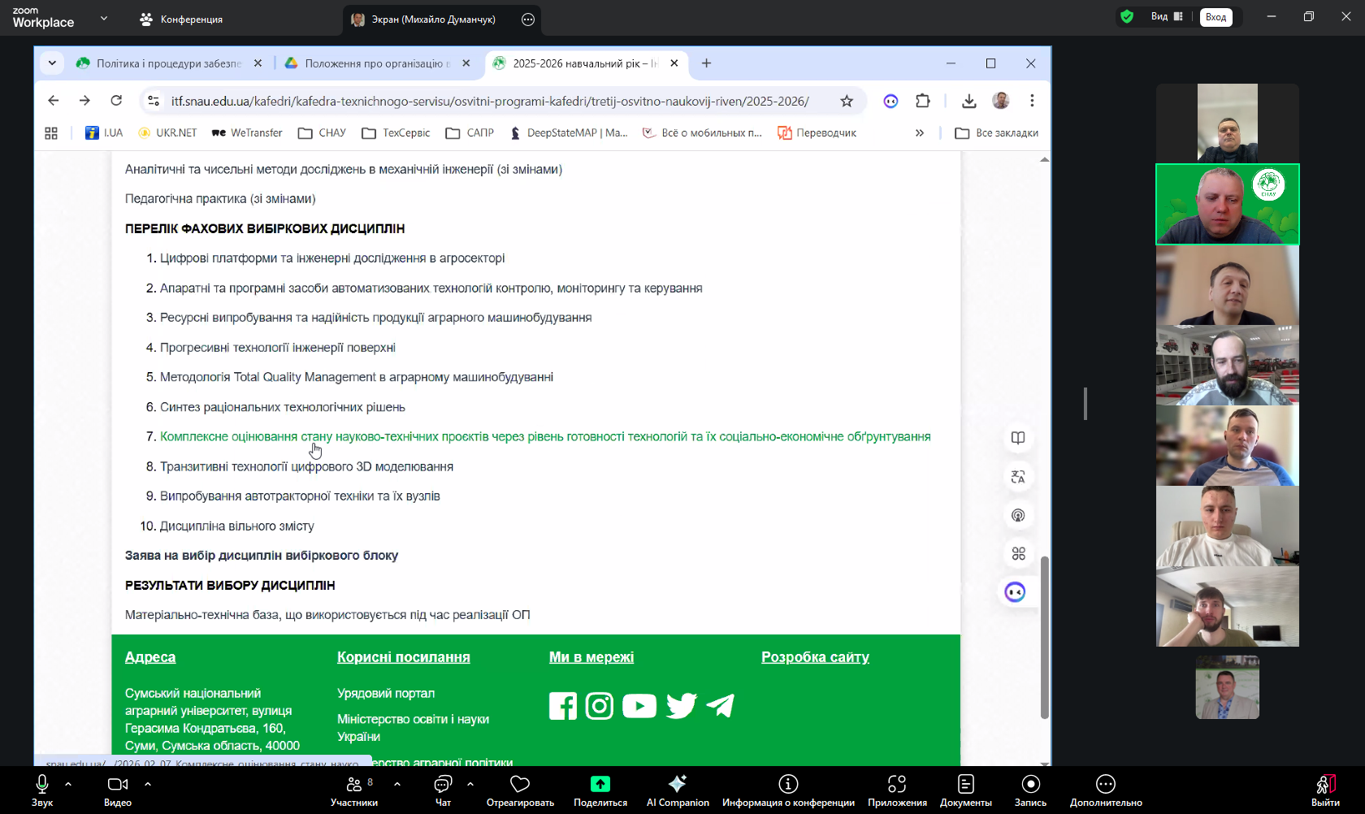Viewport: 1365px width, 814px height.
Task: Bookmark page with the star icon
Action: 847,101
